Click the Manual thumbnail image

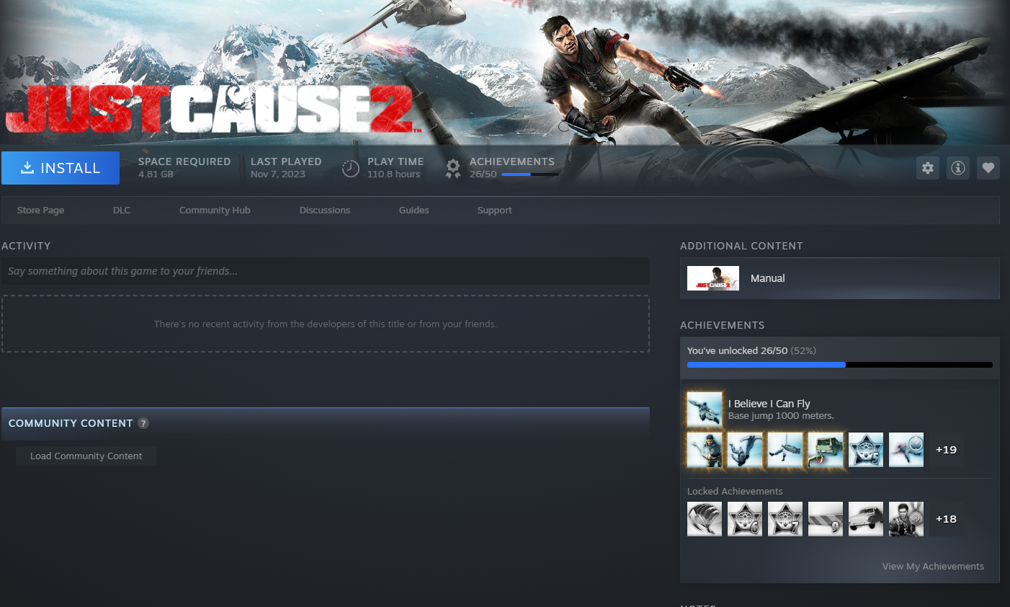[x=713, y=278]
